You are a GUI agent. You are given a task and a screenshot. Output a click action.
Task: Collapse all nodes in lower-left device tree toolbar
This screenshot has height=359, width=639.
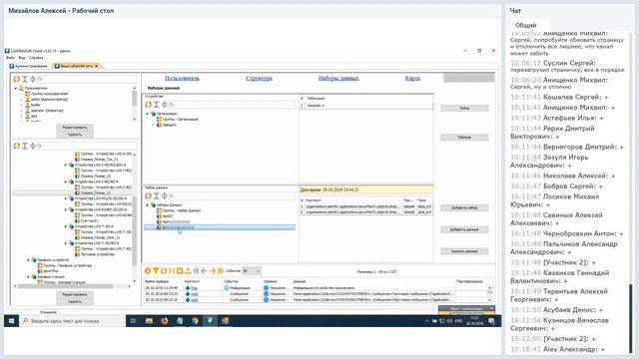tap(33, 146)
